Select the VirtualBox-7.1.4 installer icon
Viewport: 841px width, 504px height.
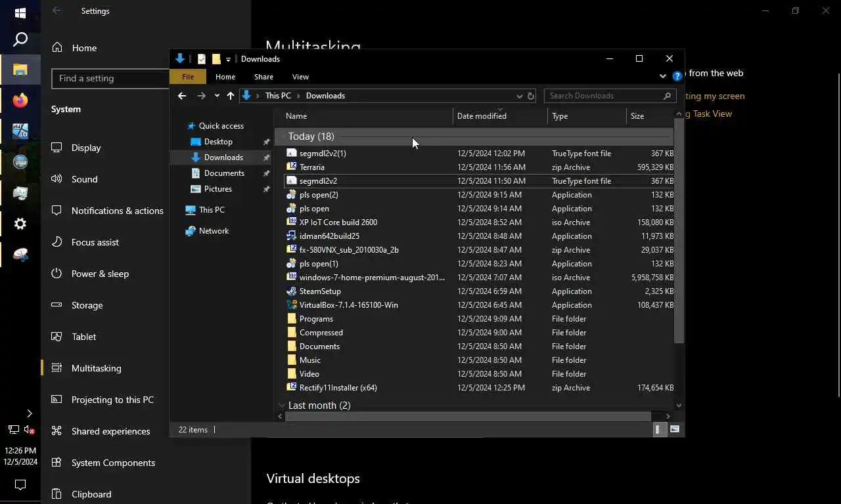pyautogui.click(x=292, y=304)
